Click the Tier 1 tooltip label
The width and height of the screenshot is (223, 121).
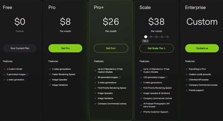[x=145, y=41]
